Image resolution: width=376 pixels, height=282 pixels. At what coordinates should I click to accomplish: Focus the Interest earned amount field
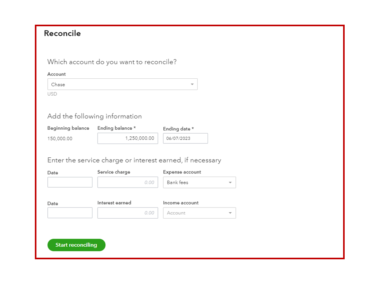tap(128, 213)
